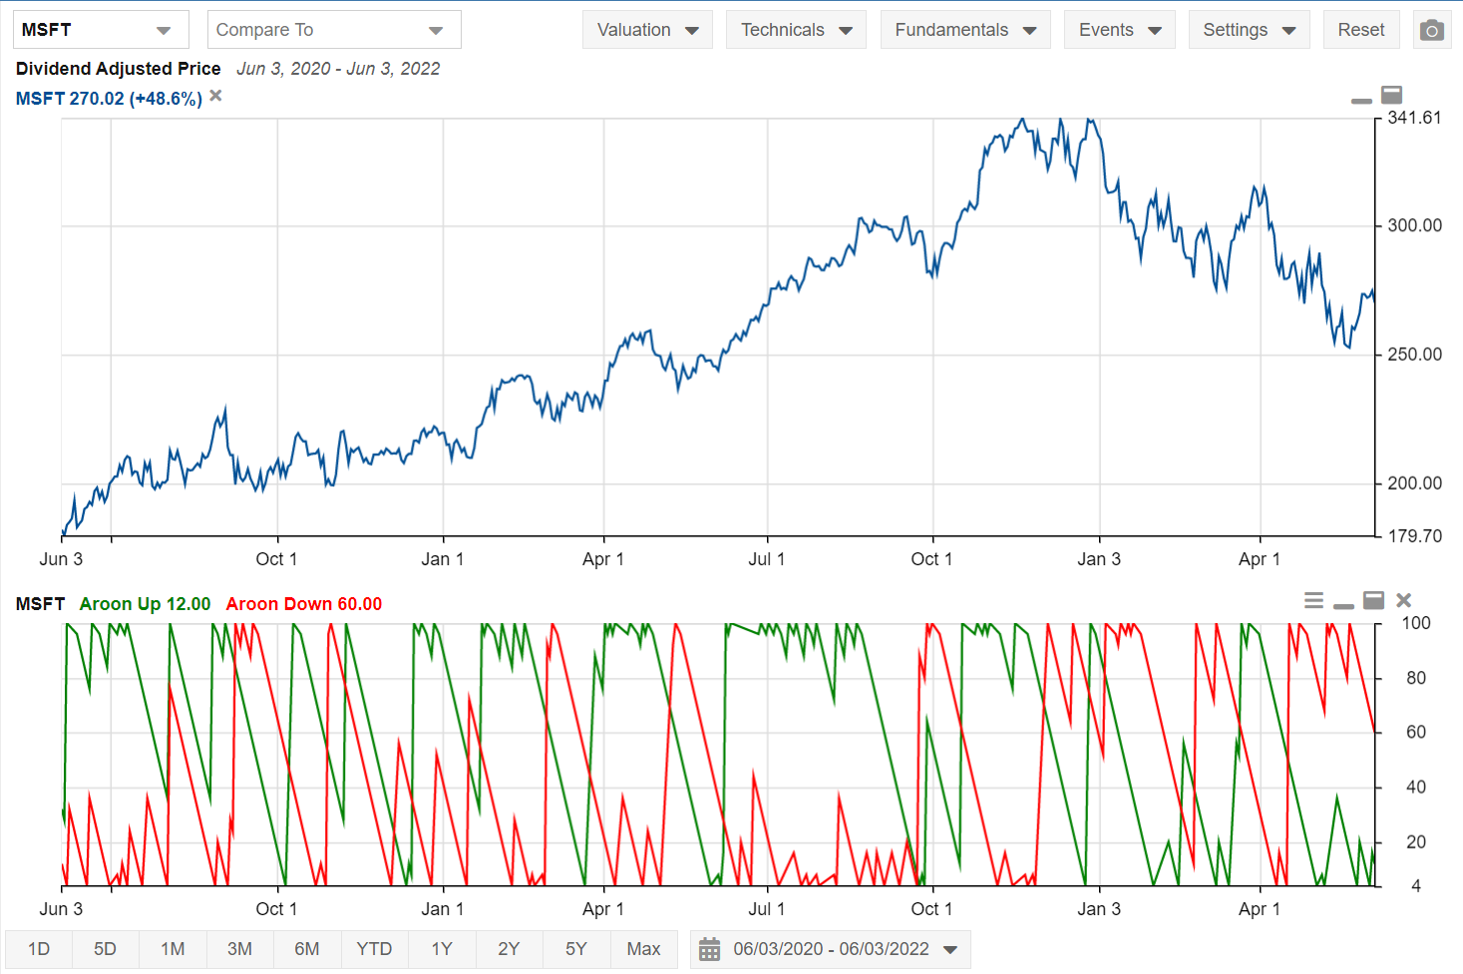Expand the Valuation menu
This screenshot has width=1463, height=974.
[x=647, y=30]
